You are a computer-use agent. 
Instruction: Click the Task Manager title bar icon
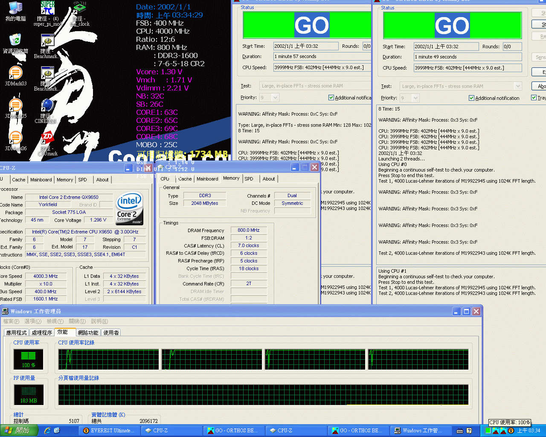(5, 311)
